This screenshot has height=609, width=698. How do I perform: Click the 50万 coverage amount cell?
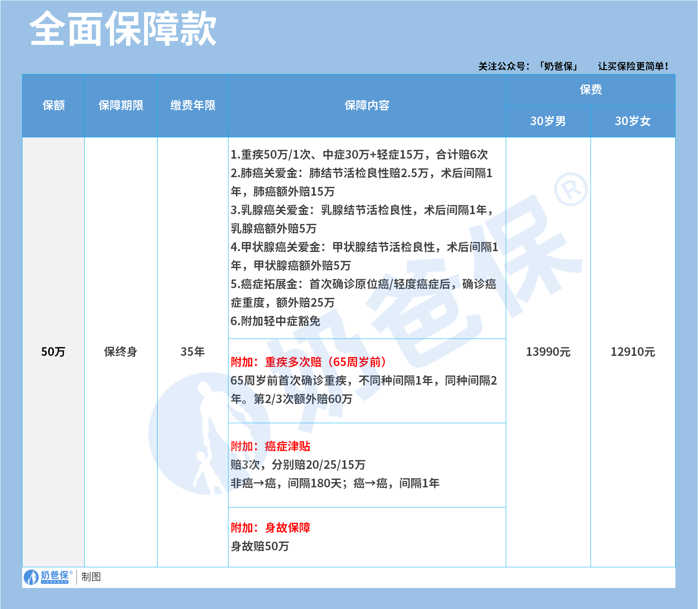point(53,352)
